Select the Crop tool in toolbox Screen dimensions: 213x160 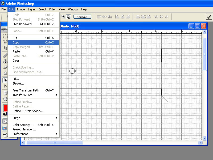pos(5,48)
